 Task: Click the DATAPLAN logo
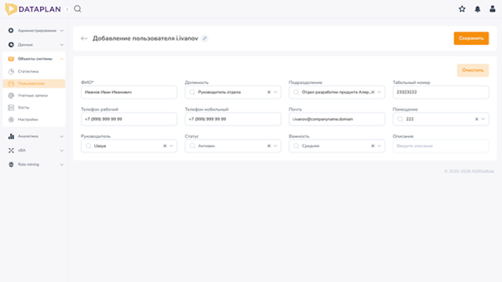pos(33,9)
